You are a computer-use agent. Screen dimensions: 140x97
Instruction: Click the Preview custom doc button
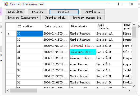click(x=87, y=18)
